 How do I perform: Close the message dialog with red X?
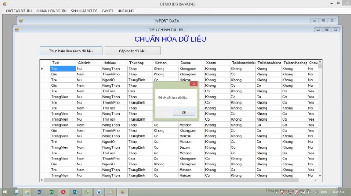(x=193, y=84)
